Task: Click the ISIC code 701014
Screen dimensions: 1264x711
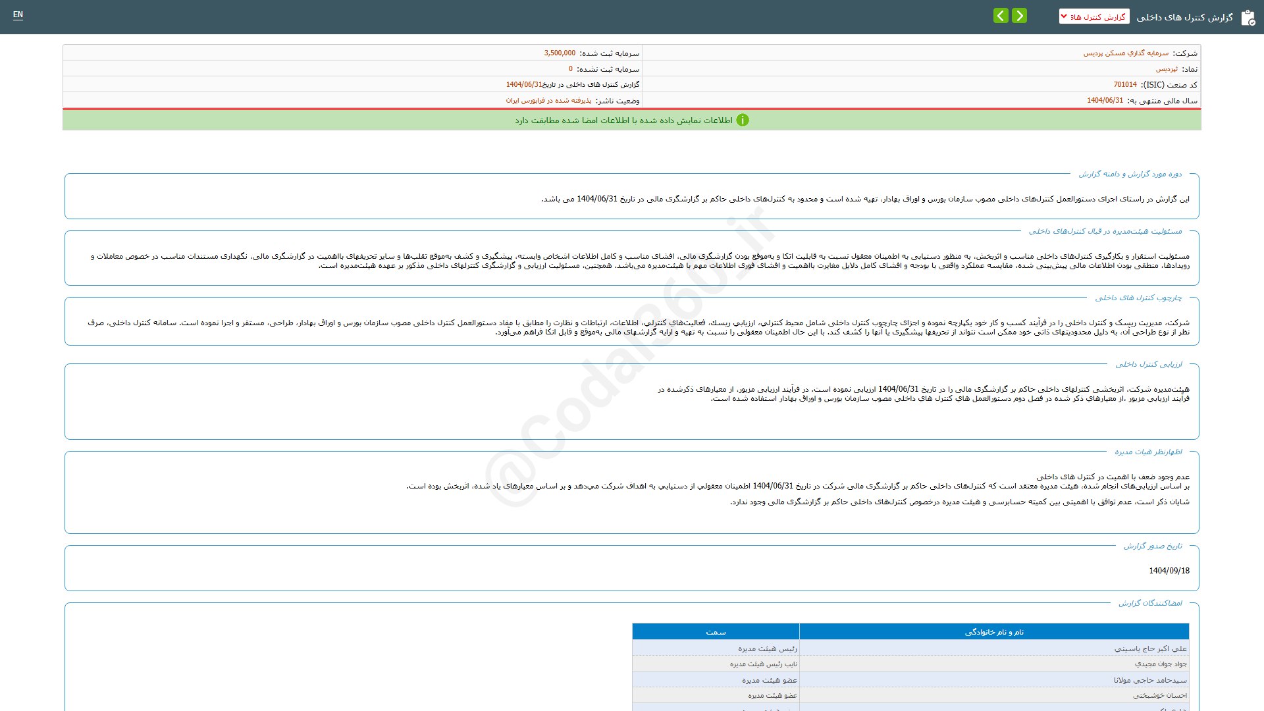Action: tap(1125, 85)
